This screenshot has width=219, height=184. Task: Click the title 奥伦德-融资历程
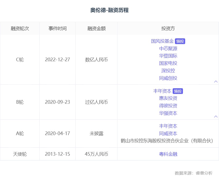pos(109,10)
